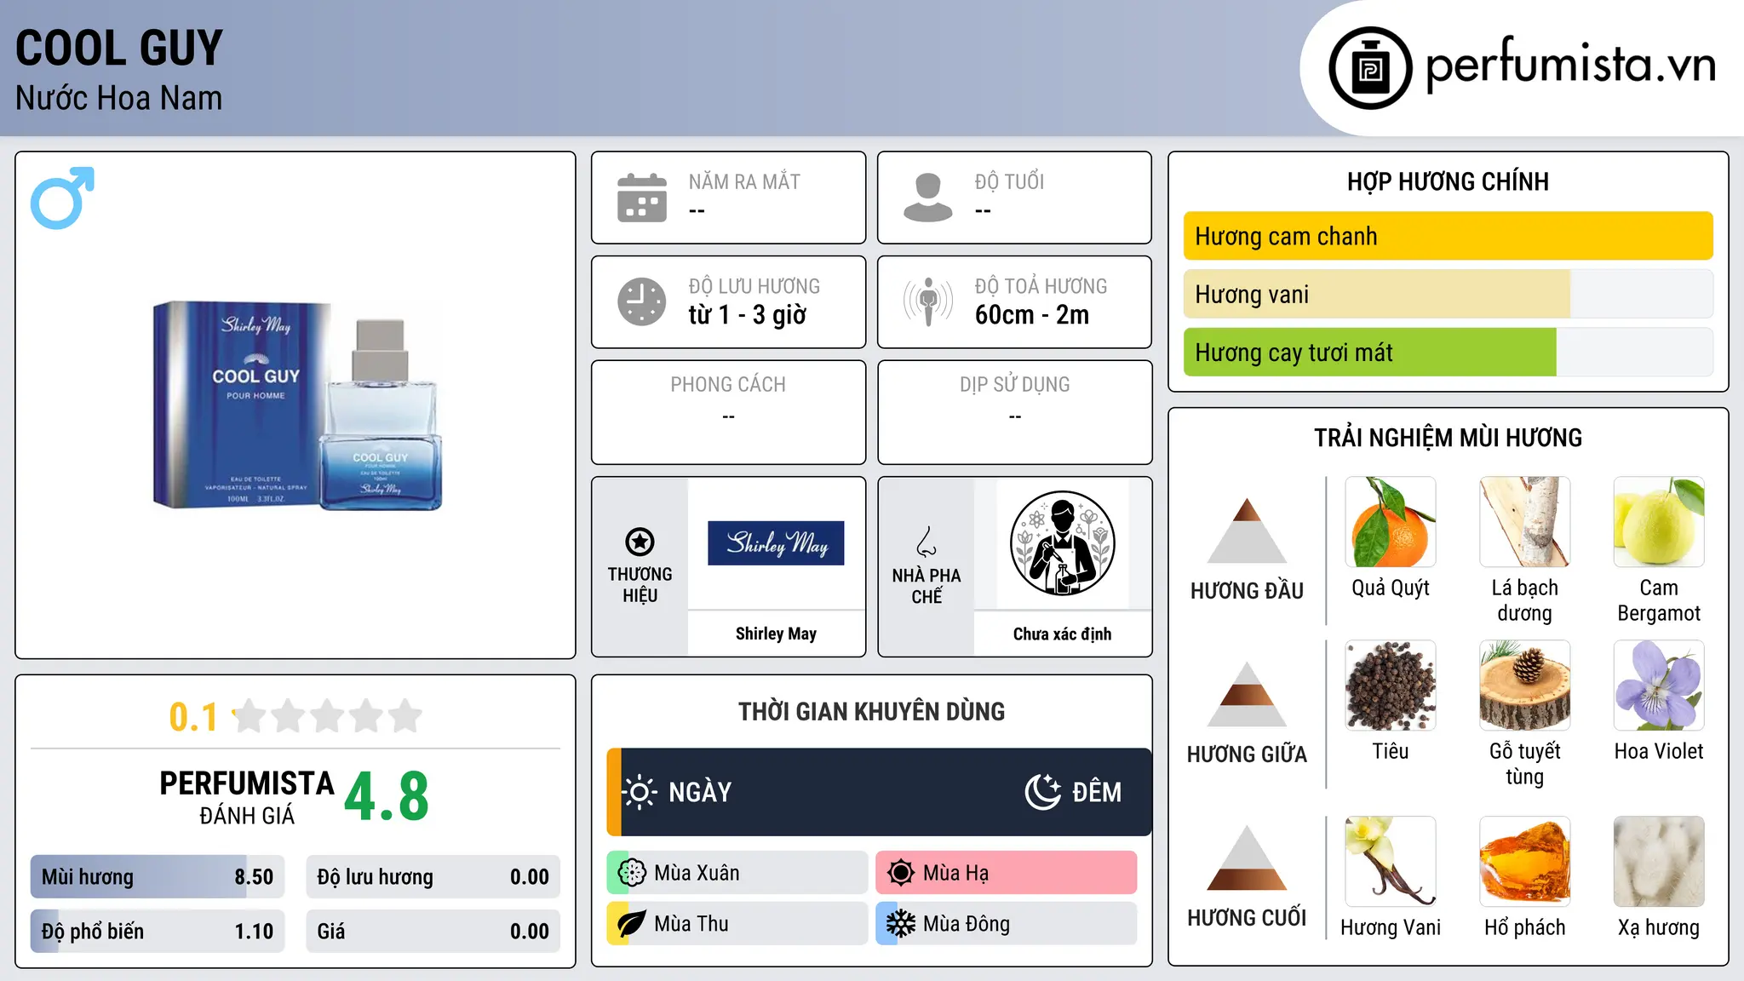Click the COOL GUY title heading
The image size is (1744, 981).
tap(119, 48)
